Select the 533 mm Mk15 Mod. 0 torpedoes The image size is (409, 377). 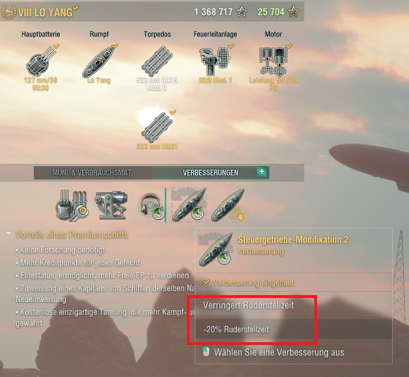[x=157, y=62]
